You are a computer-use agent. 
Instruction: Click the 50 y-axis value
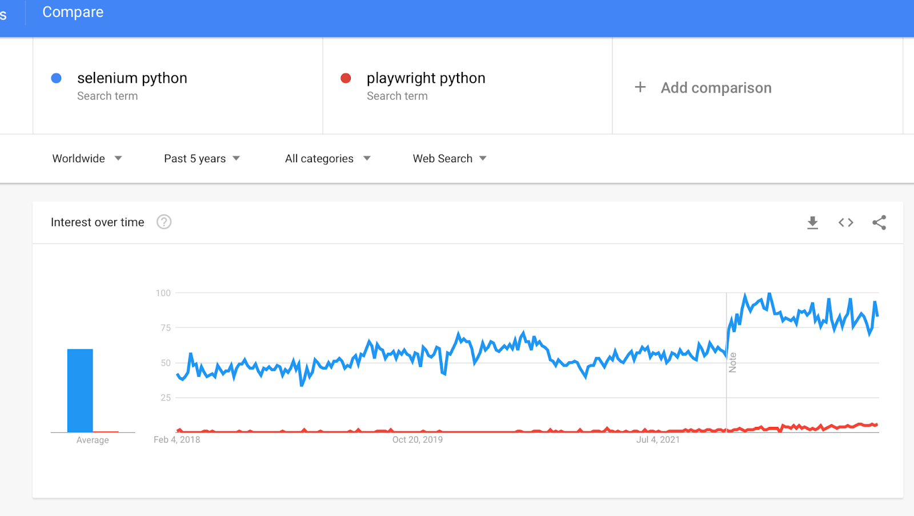coord(166,363)
